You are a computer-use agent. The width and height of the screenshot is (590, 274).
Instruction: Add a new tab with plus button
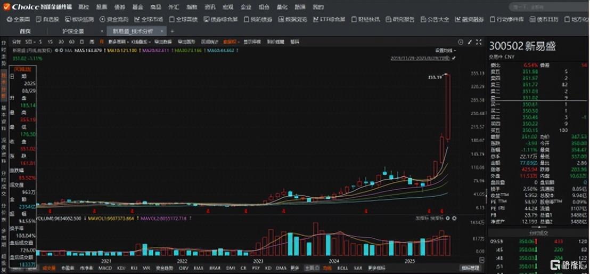pyautogui.click(x=172, y=31)
